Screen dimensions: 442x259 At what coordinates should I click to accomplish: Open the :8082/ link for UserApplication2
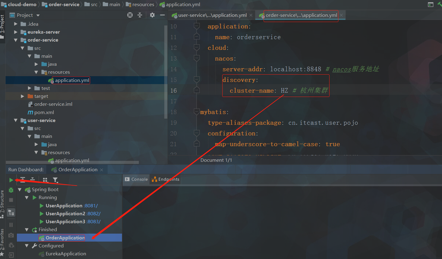tap(93, 214)
